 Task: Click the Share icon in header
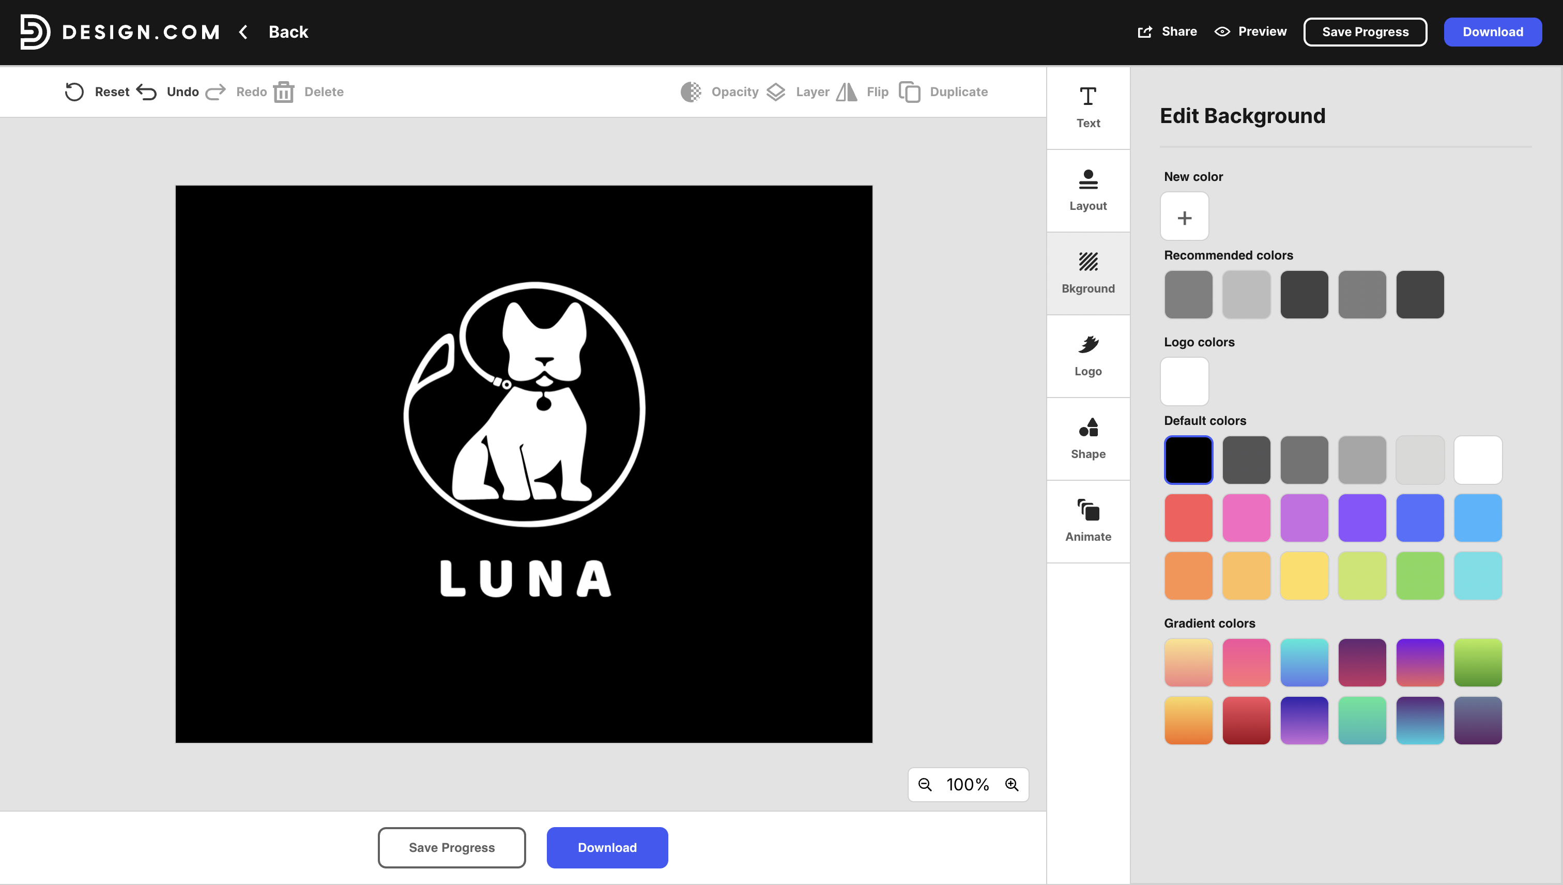(x=1145, y=32)
